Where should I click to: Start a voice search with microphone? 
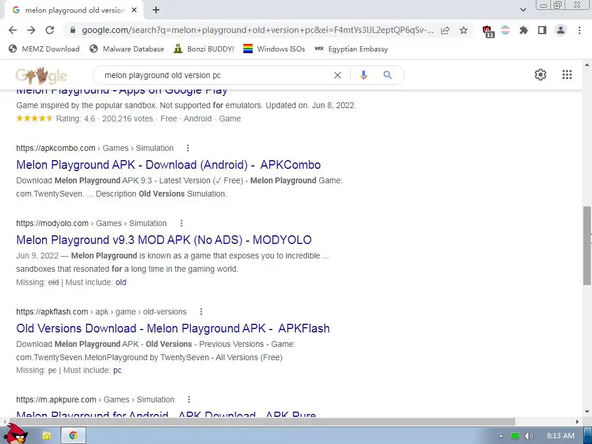[363, 75]
